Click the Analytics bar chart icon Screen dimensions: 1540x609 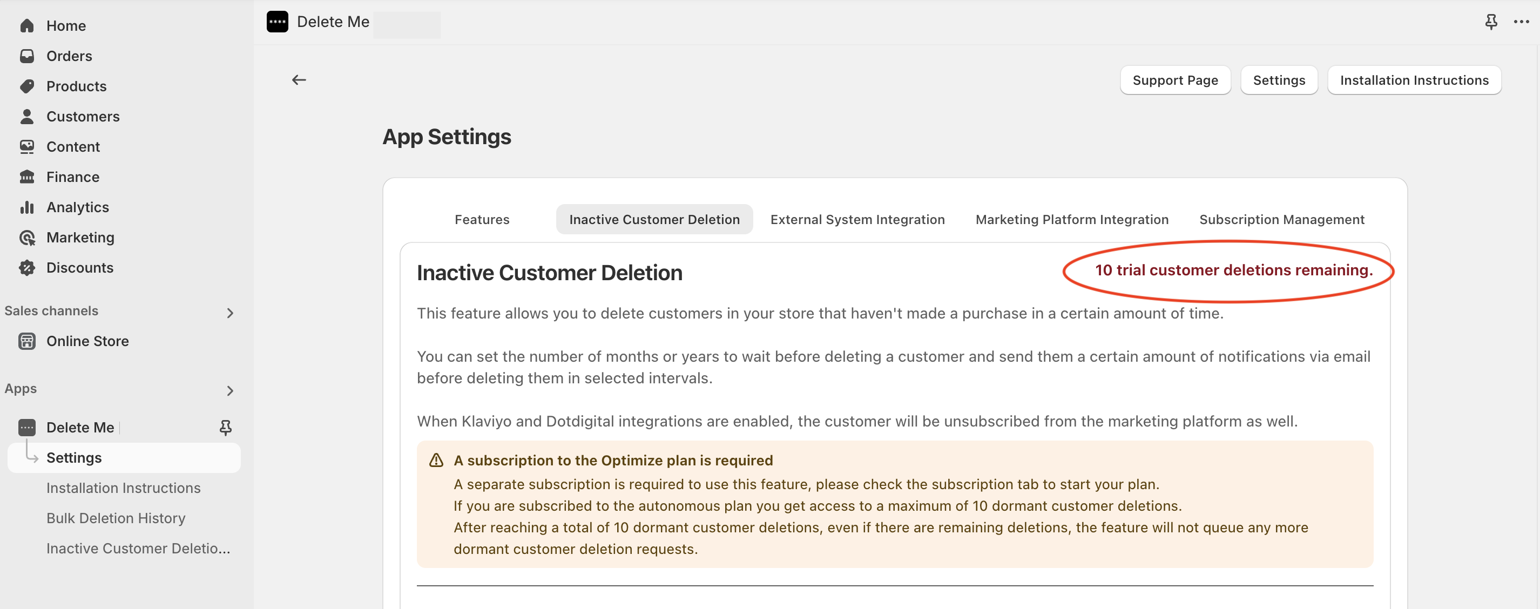point(27,207)
